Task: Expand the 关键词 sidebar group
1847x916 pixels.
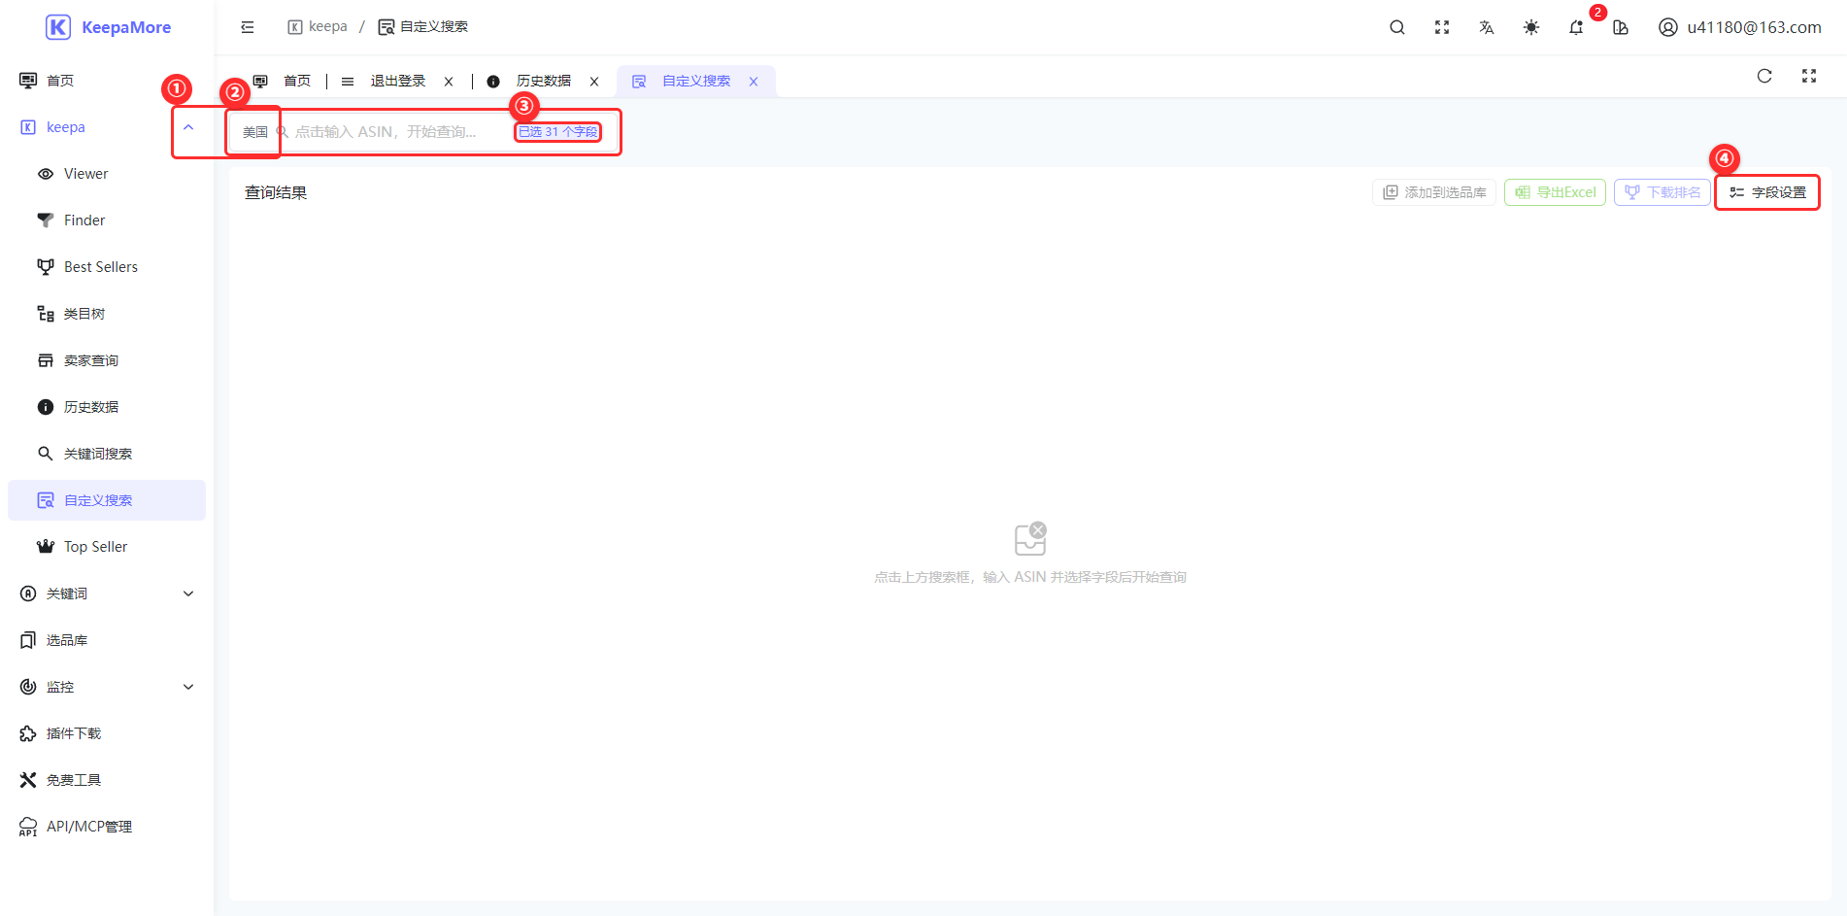Action: (107, 594)
